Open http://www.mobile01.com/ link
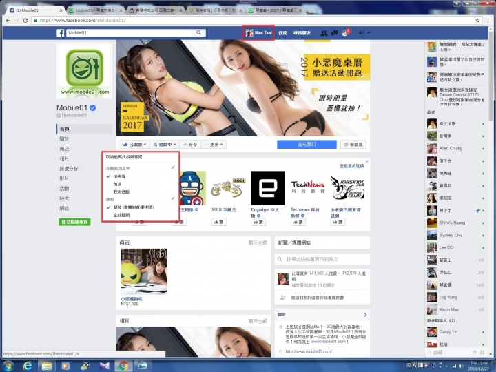Image resolution: width=496 pixels, height=372 pixels. coord(309,351)
